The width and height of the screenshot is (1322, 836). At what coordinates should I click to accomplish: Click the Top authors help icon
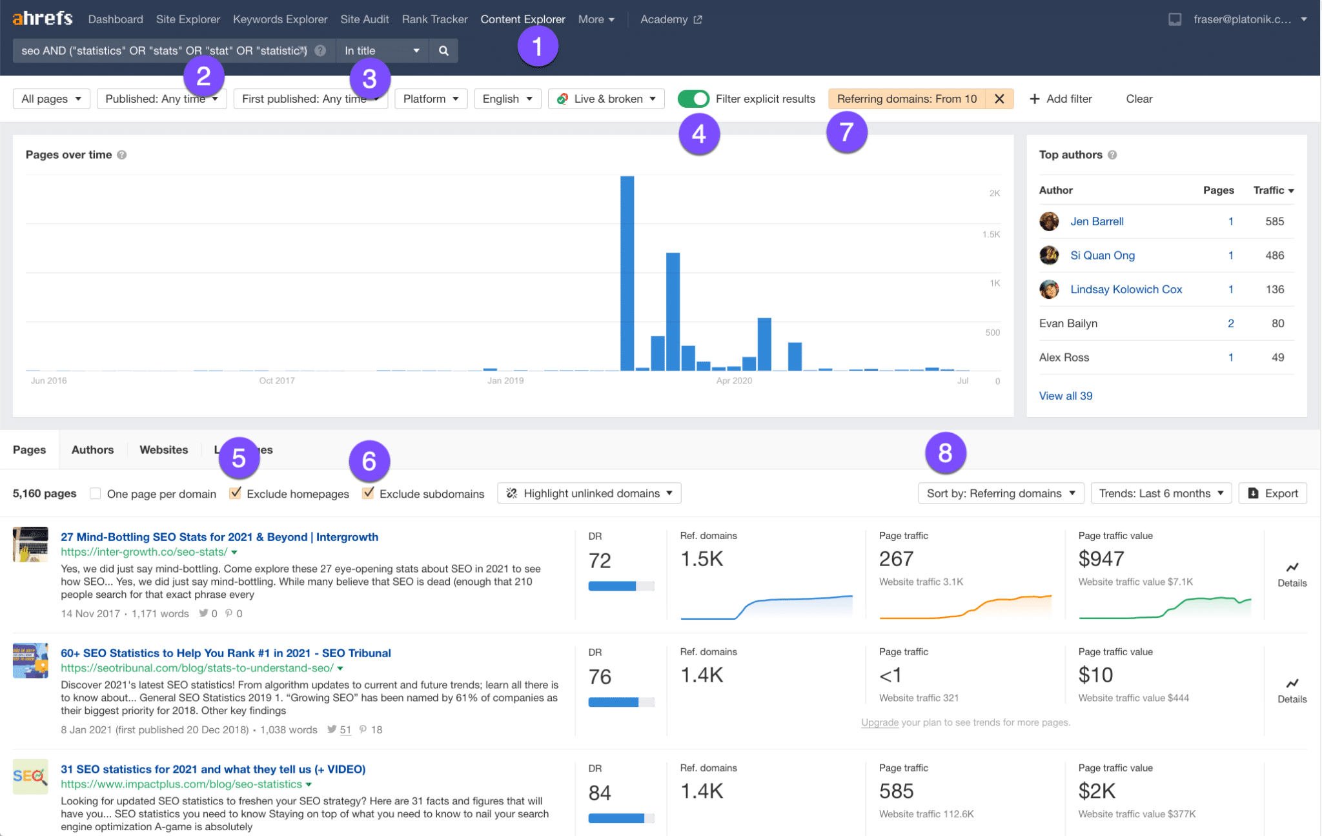1112,155
